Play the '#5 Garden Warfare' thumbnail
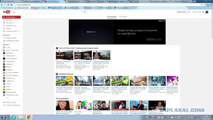Screen dimensions: 213x120 pos(120,81)
